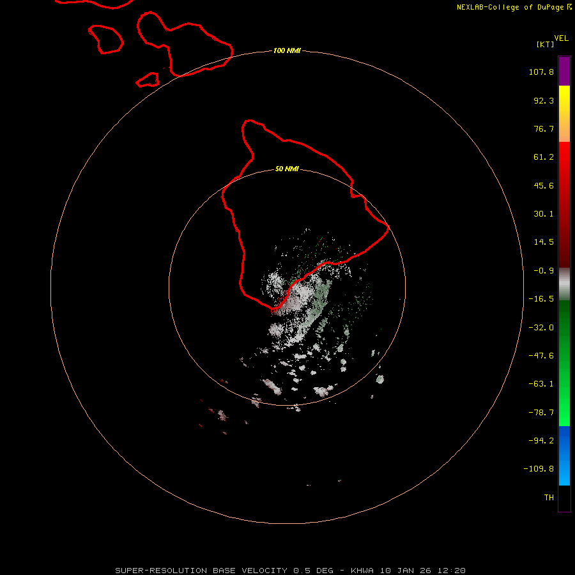Viewport: 575px width, 575px height.
Task: Click the -32.0 velocity scale value
Action: [x=541, y=328]
